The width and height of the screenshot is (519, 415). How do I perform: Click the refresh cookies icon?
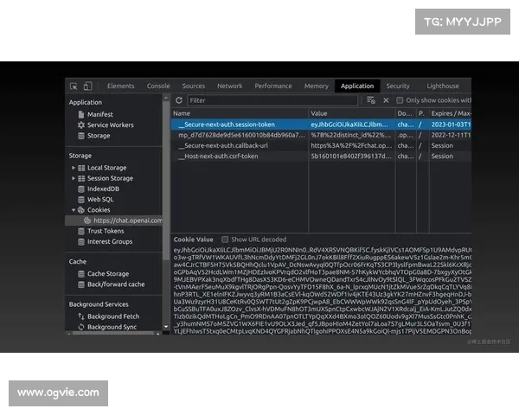[179, 100]
